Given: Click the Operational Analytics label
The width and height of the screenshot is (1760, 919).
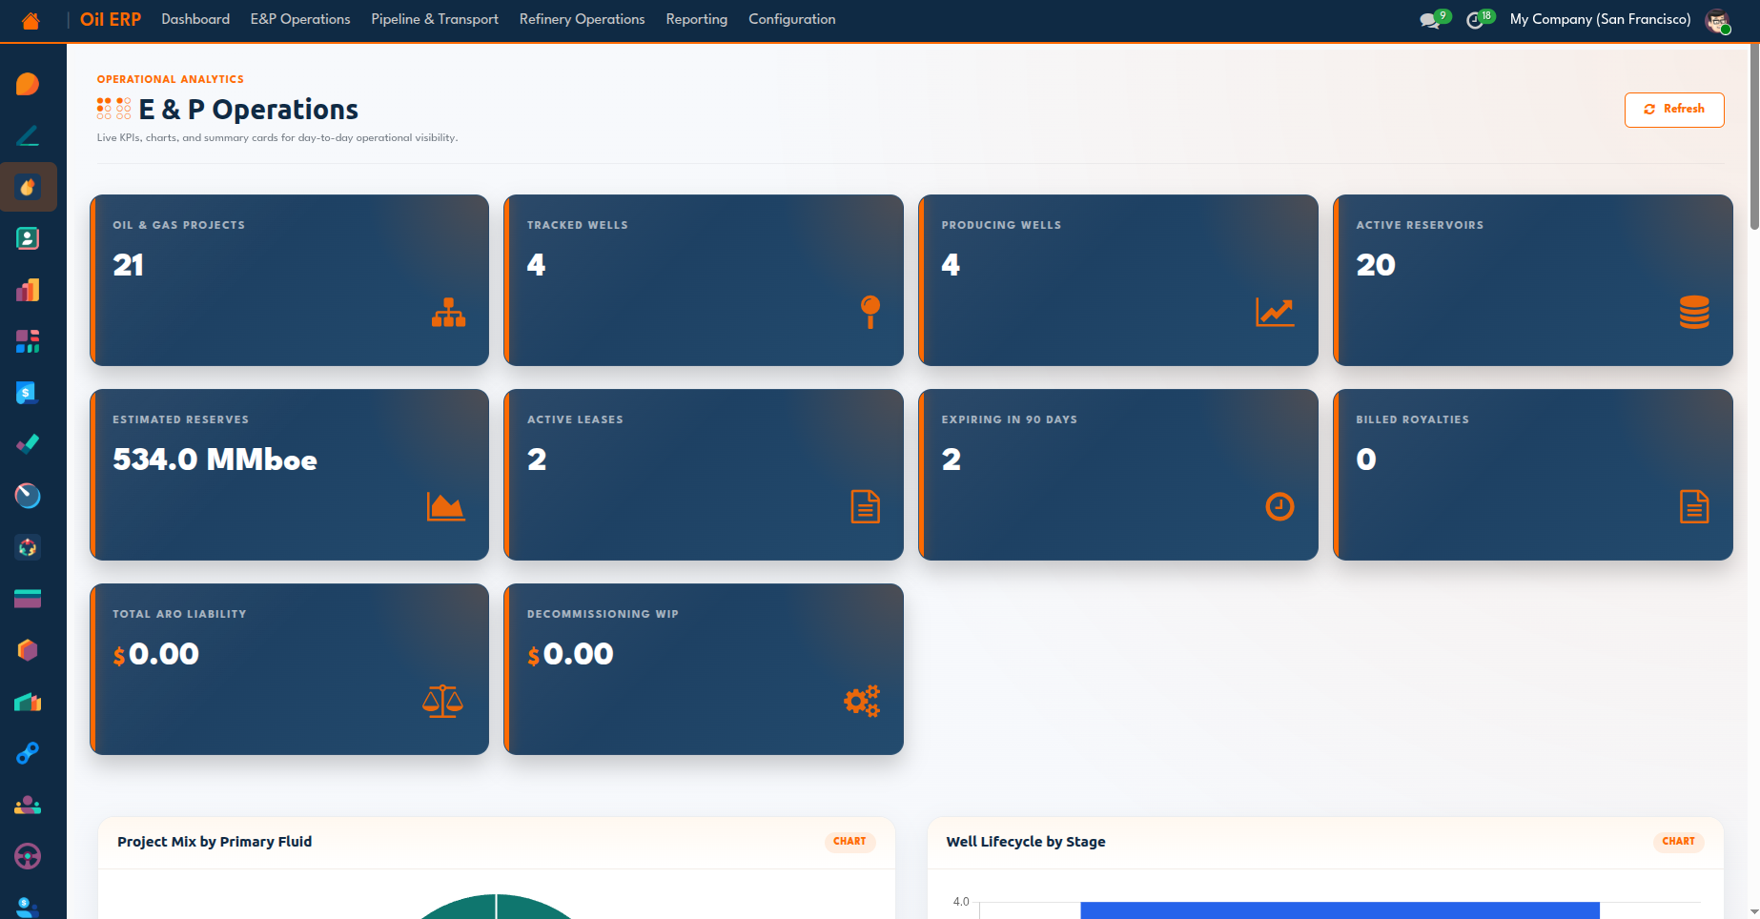Looking at the screenshot, I should pyautogui.click(x=171, y=79).
